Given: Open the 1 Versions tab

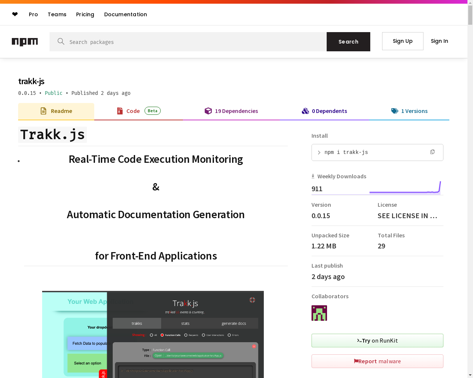Looking at the screenshot, I should (x=409, y=111).
